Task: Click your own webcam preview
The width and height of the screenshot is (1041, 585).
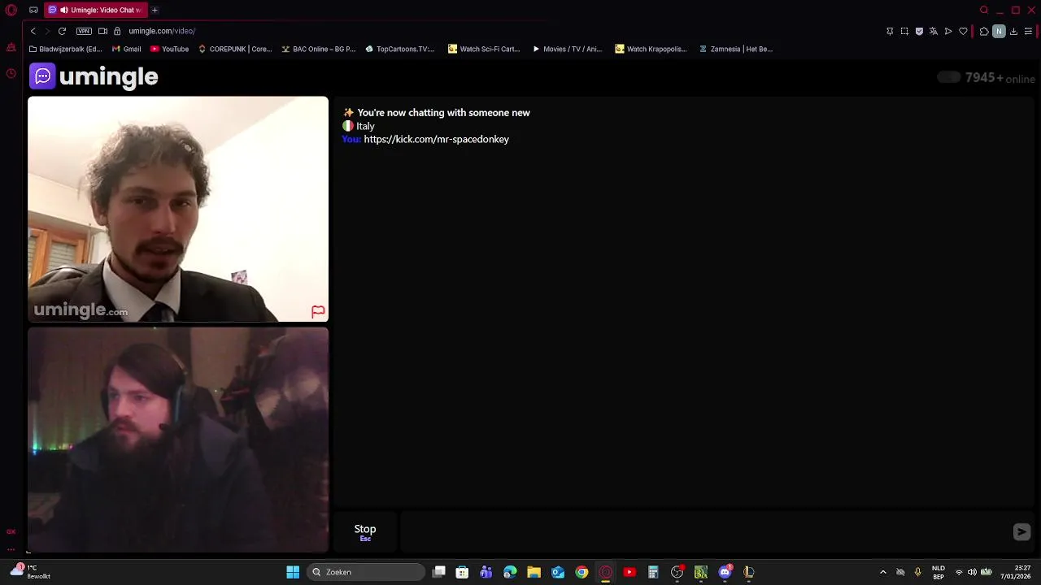Action: click(x=178, y=440)
